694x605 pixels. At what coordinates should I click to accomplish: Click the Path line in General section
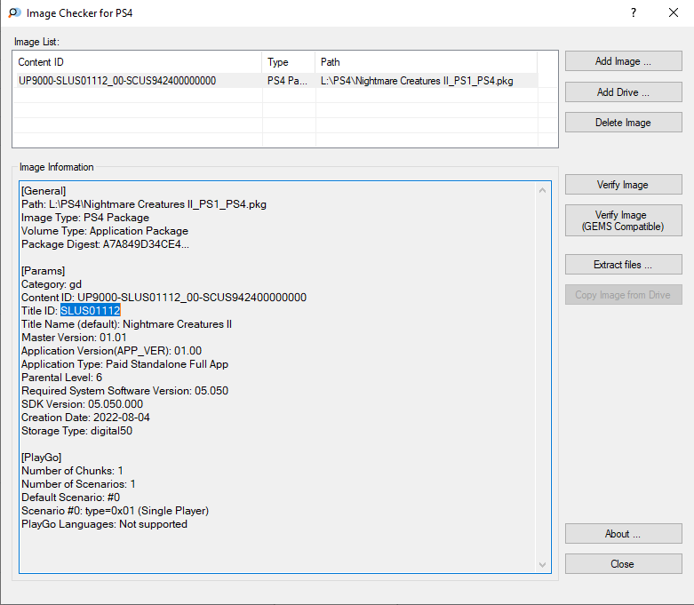click(x=144, y=204)
